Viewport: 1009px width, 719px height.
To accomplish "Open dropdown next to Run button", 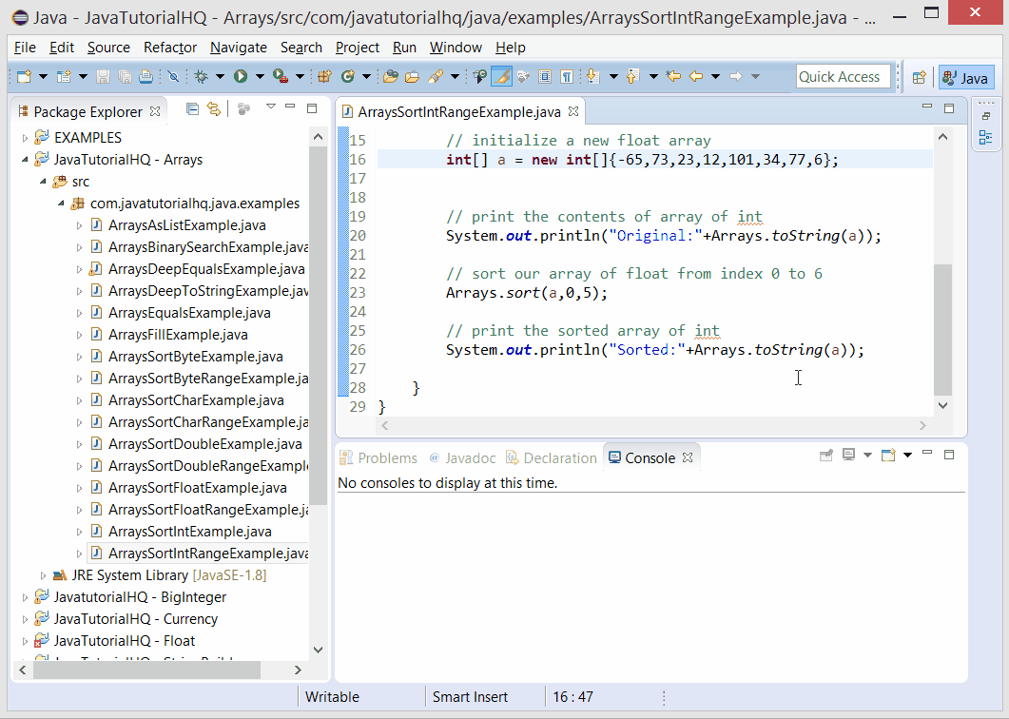I will tap(260, 77).
